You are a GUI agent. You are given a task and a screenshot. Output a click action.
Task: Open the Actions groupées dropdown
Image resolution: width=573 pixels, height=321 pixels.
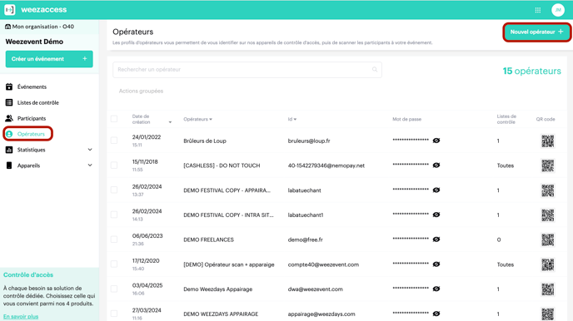tap(141, 91)
